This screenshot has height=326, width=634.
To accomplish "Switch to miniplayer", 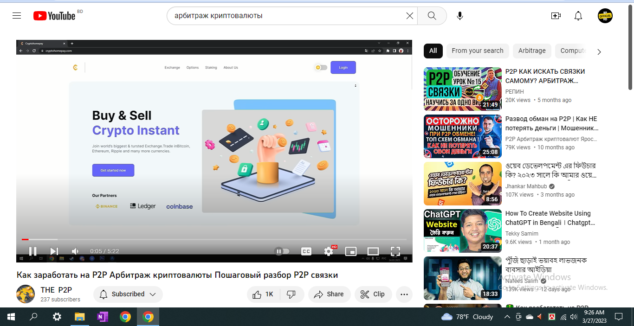I will tap(351, 251).
